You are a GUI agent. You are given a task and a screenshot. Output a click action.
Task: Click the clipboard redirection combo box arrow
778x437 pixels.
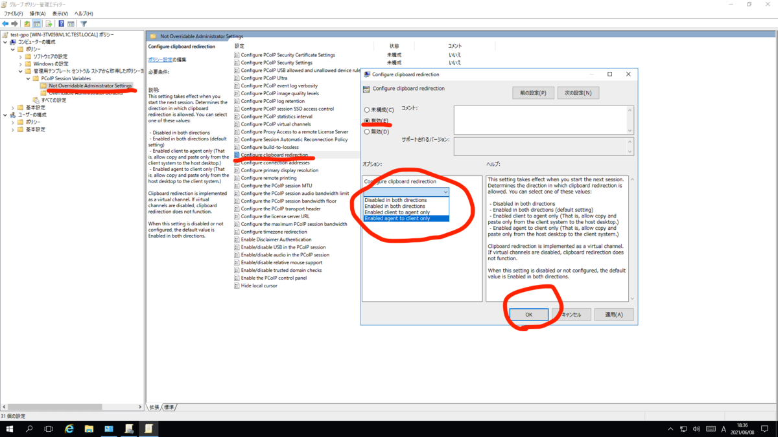click(x=445, y=192)
